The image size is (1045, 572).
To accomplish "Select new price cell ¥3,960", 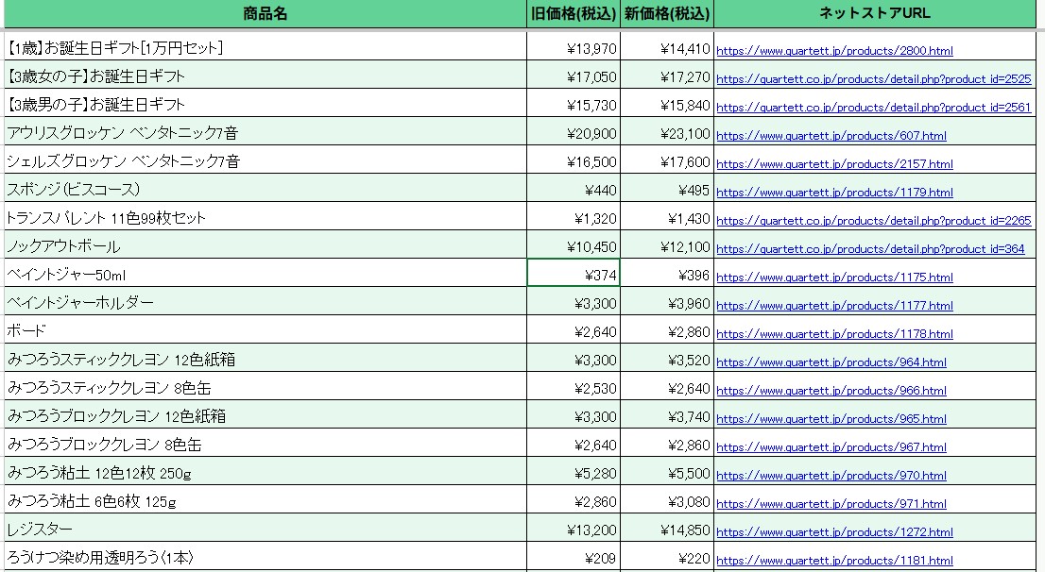I will (x=666, y=302).
